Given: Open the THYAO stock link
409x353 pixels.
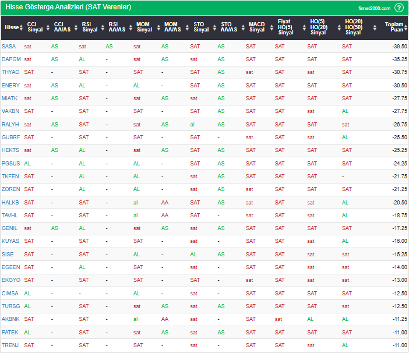Looking at the screenshot, I should click(10, 72).
